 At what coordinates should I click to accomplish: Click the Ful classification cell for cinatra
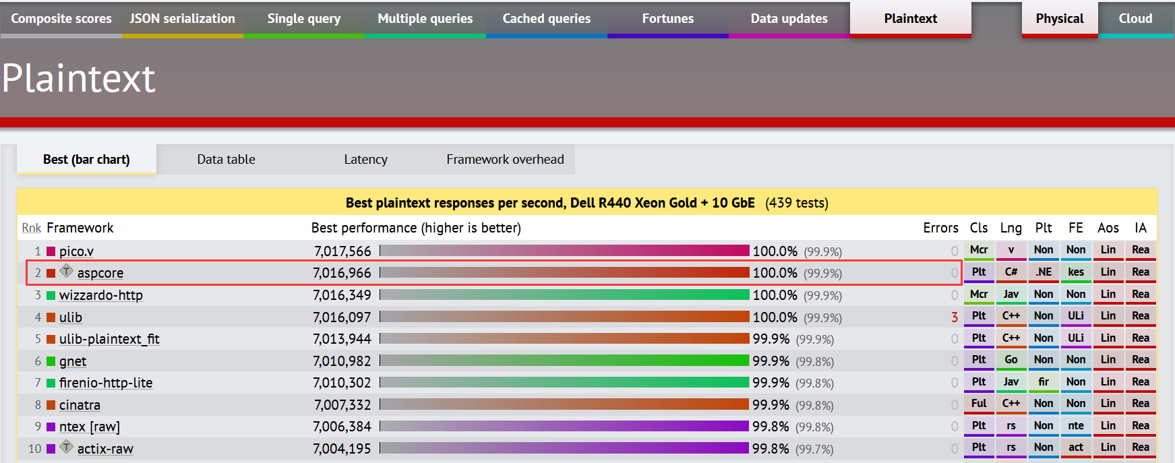point(979,404)
